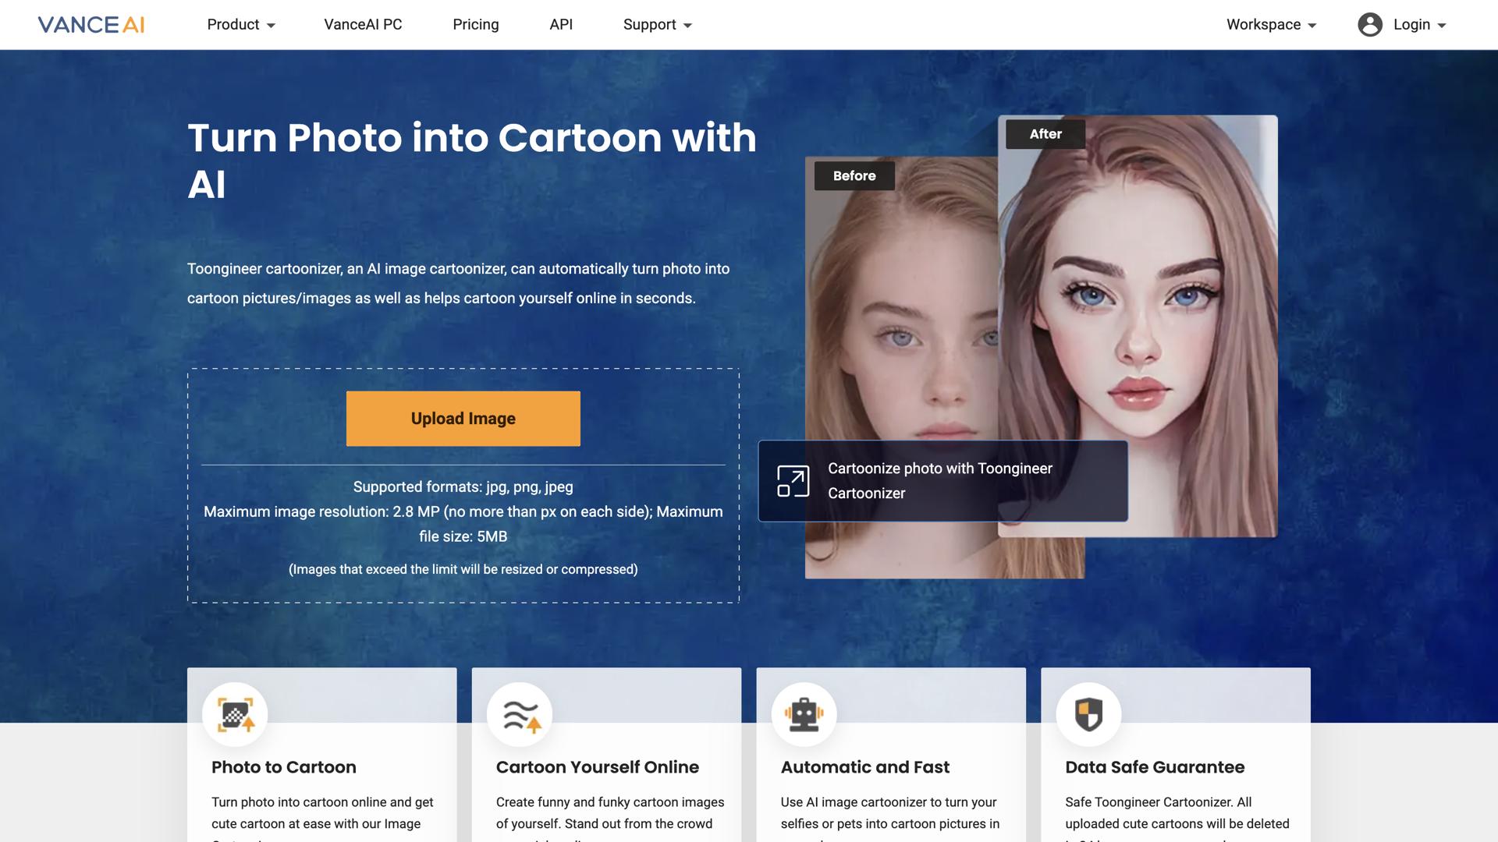The width and height of the screenshot is (1498, 842).
Task: Expand the Workspace dropdown
Action: click(1271, 25)
